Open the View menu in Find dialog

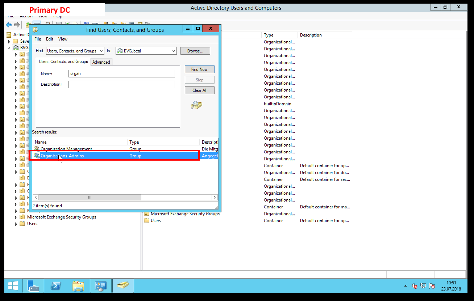click(63, 39)
